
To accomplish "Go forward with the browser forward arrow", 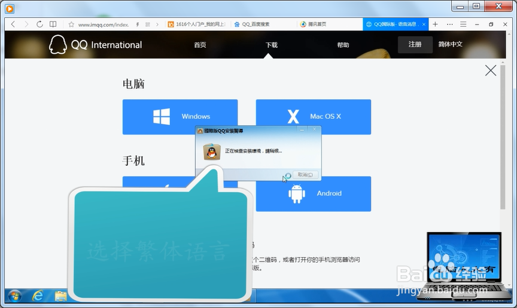I will (x=26, y=24).
